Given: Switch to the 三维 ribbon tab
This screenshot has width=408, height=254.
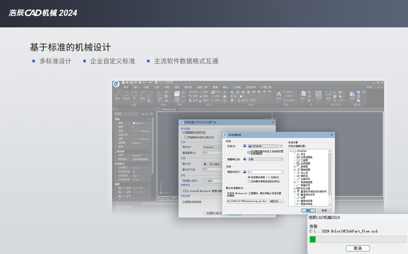Looking at the screenshot, I should 156,87.
